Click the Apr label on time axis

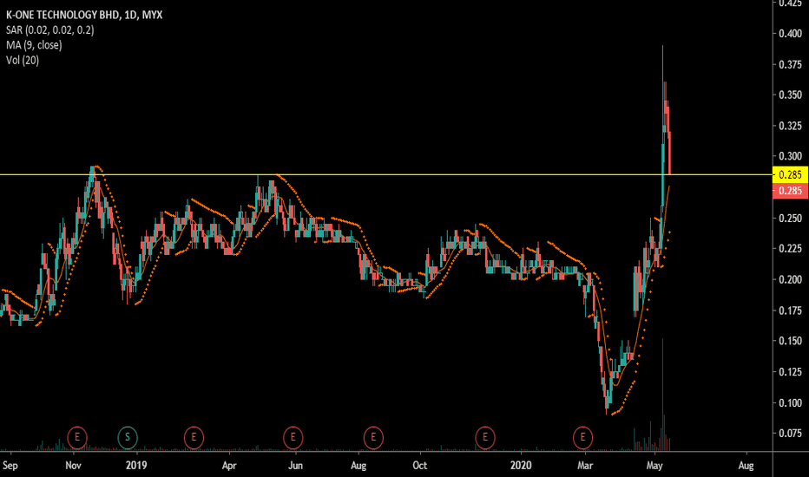pos(229,466)
